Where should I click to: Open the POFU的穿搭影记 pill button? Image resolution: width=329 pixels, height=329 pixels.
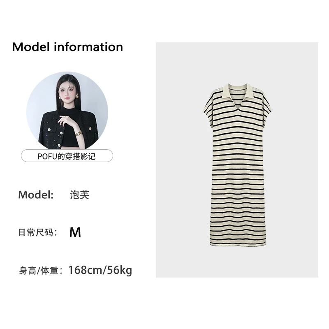[67, 156]
